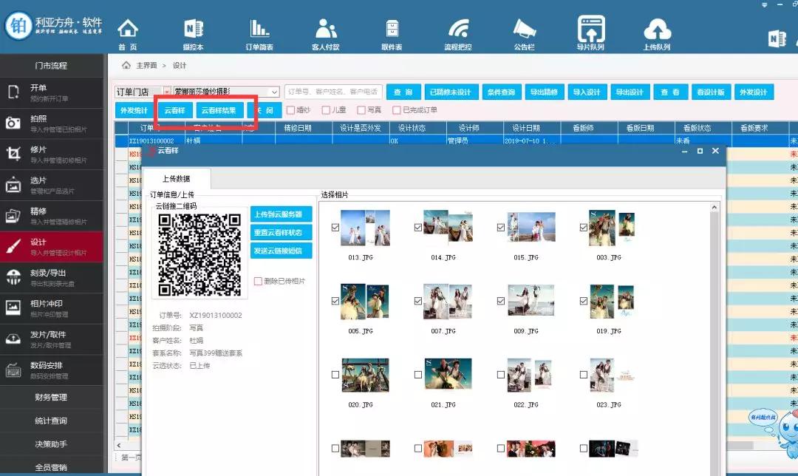Open 开单 in sidebar
This screenshot has width=798, height=476.
click(x=51, y=92)
